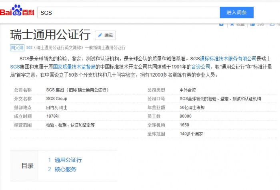
Task: Click the founding year 1878年
Action: (x=53, y=116)
